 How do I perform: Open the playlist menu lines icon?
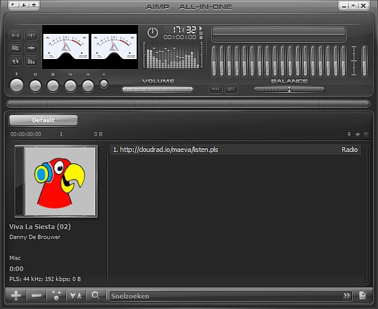366,134
